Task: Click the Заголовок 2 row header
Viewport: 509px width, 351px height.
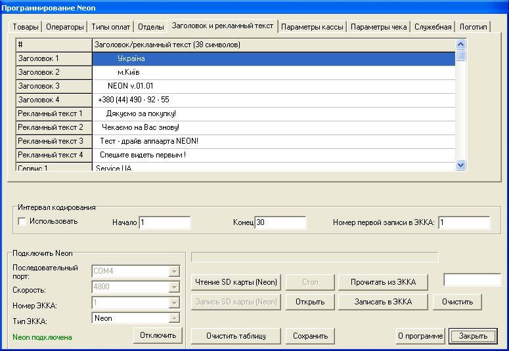Action: coord(54,72)
